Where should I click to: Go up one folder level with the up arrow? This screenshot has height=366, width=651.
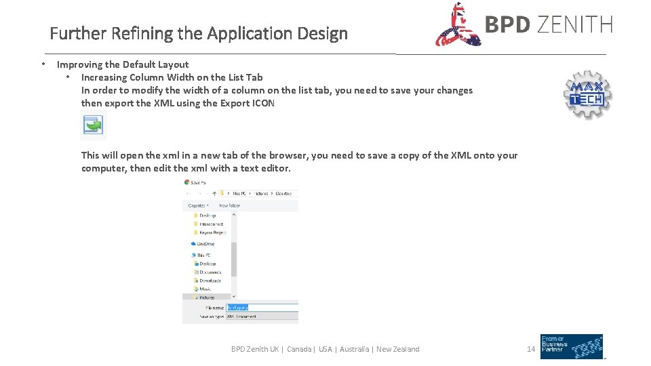[x=214, y=193]
